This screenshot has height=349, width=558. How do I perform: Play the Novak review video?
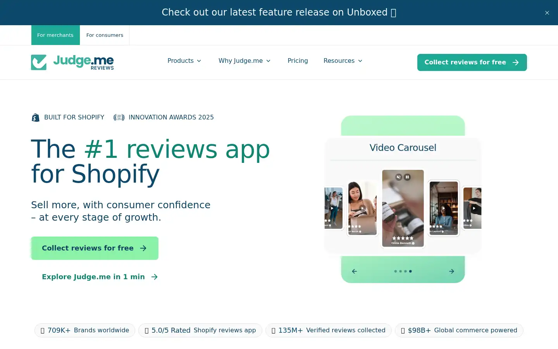362,208
